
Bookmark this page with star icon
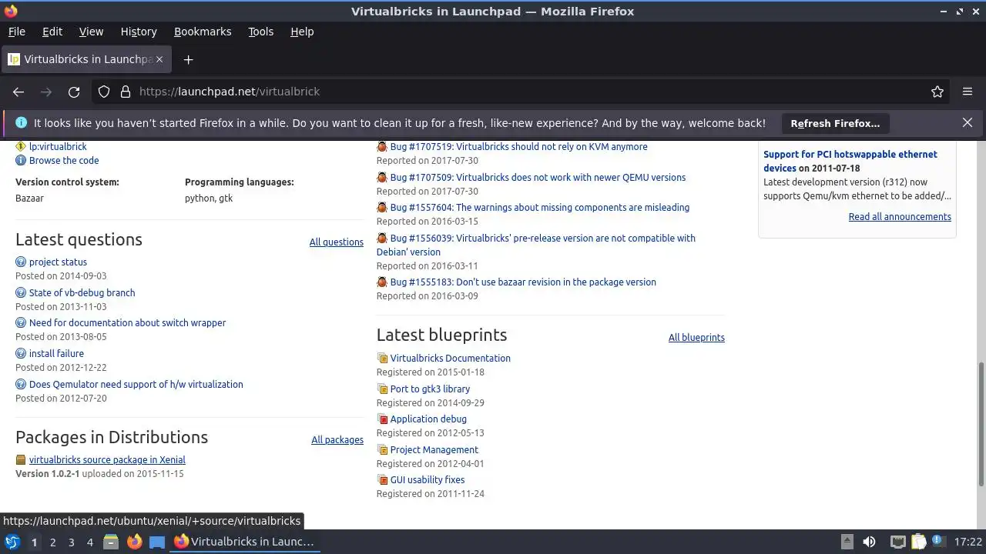(x=937, y=92)
